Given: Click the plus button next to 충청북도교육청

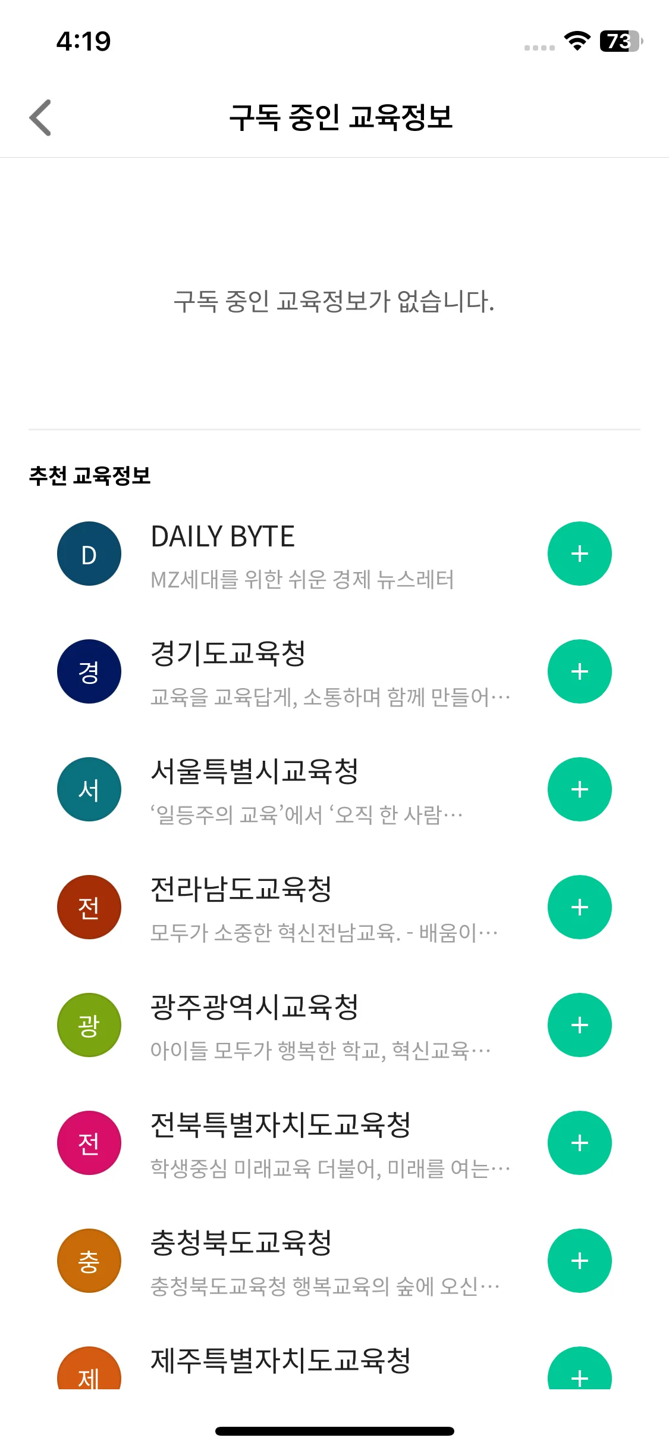Looking at the screenshot, I should [x=579, y=1261].
